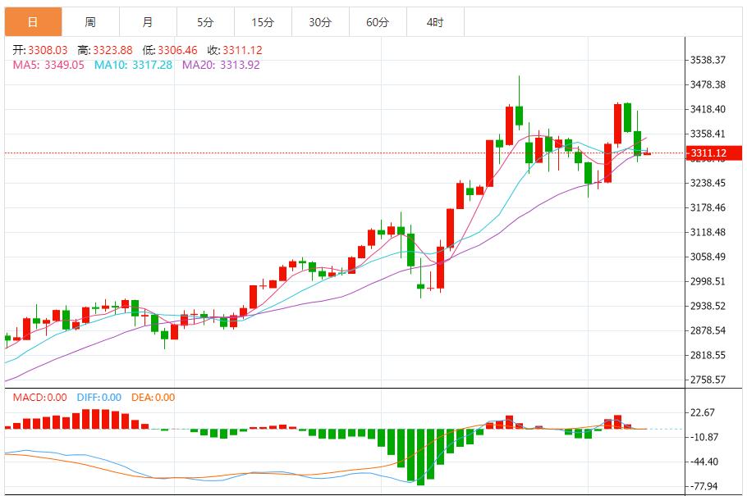Click the MA10 indicator label
This screenshot has height=496, width=747.
tap(133, 65)
